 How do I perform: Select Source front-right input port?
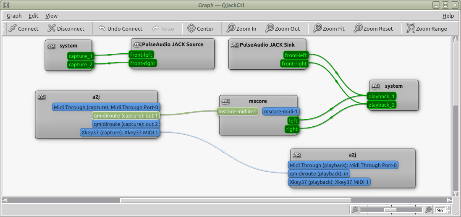coord(143,63)
